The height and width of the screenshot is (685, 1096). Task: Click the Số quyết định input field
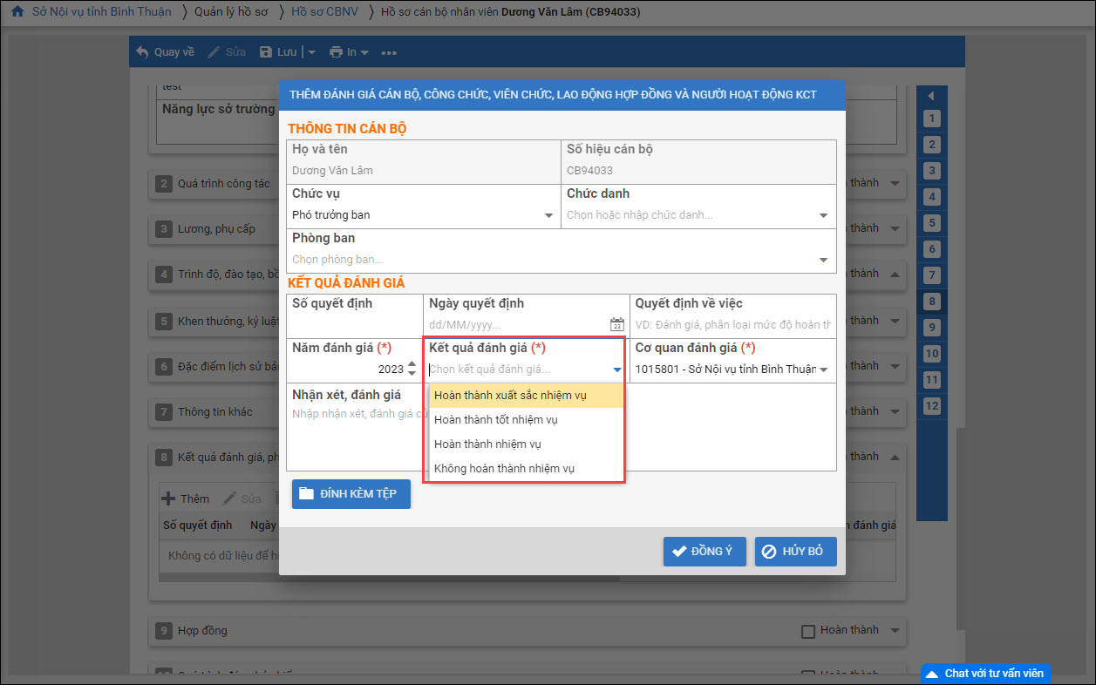(354, 324)
